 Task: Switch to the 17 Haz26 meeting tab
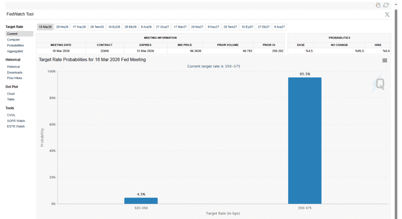(79, 27)
